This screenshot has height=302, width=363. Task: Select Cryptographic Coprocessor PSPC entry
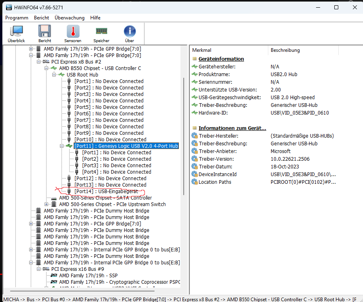(x=119, y=282)
